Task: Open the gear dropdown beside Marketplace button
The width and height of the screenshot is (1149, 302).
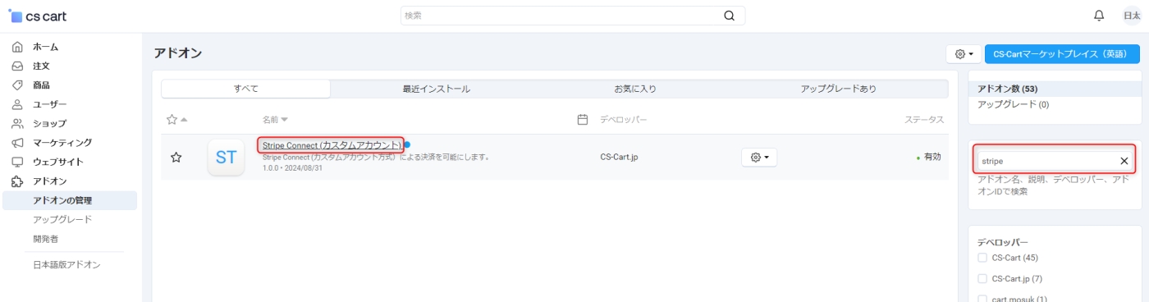Action: (x=964, y=54)
